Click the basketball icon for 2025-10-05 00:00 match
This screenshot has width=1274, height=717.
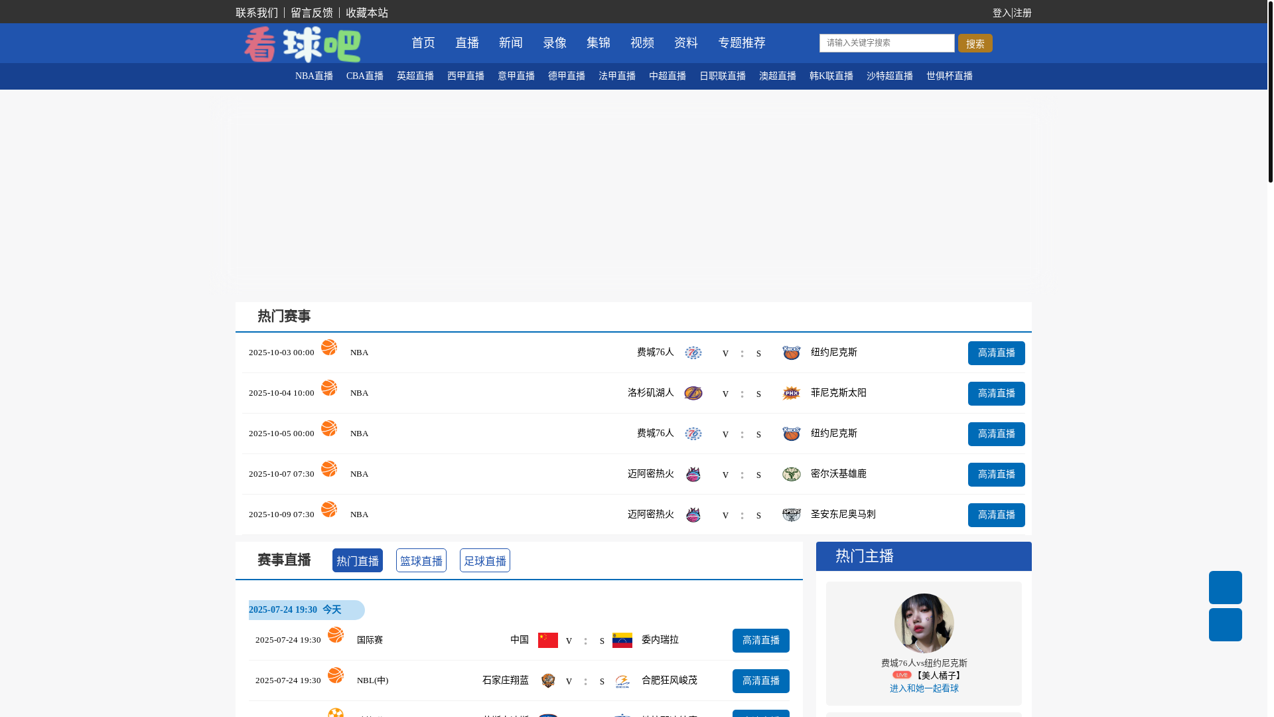click(329, 428)
